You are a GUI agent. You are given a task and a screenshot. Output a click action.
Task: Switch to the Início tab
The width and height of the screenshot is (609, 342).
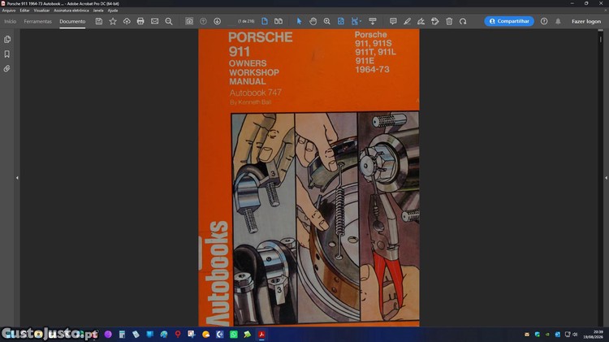[x=10, y=21]
